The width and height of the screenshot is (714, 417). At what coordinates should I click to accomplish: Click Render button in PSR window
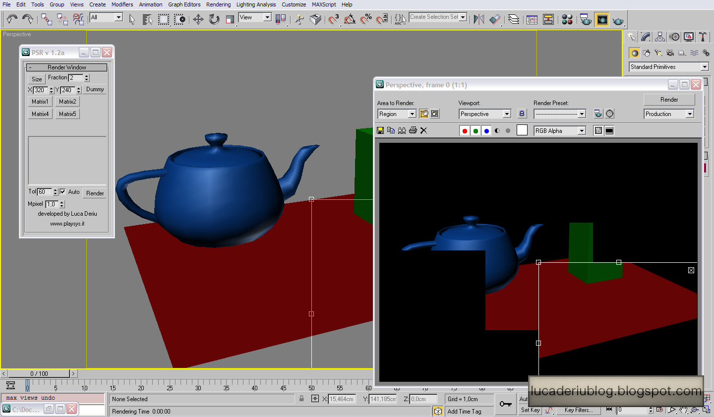click(95, 193)
